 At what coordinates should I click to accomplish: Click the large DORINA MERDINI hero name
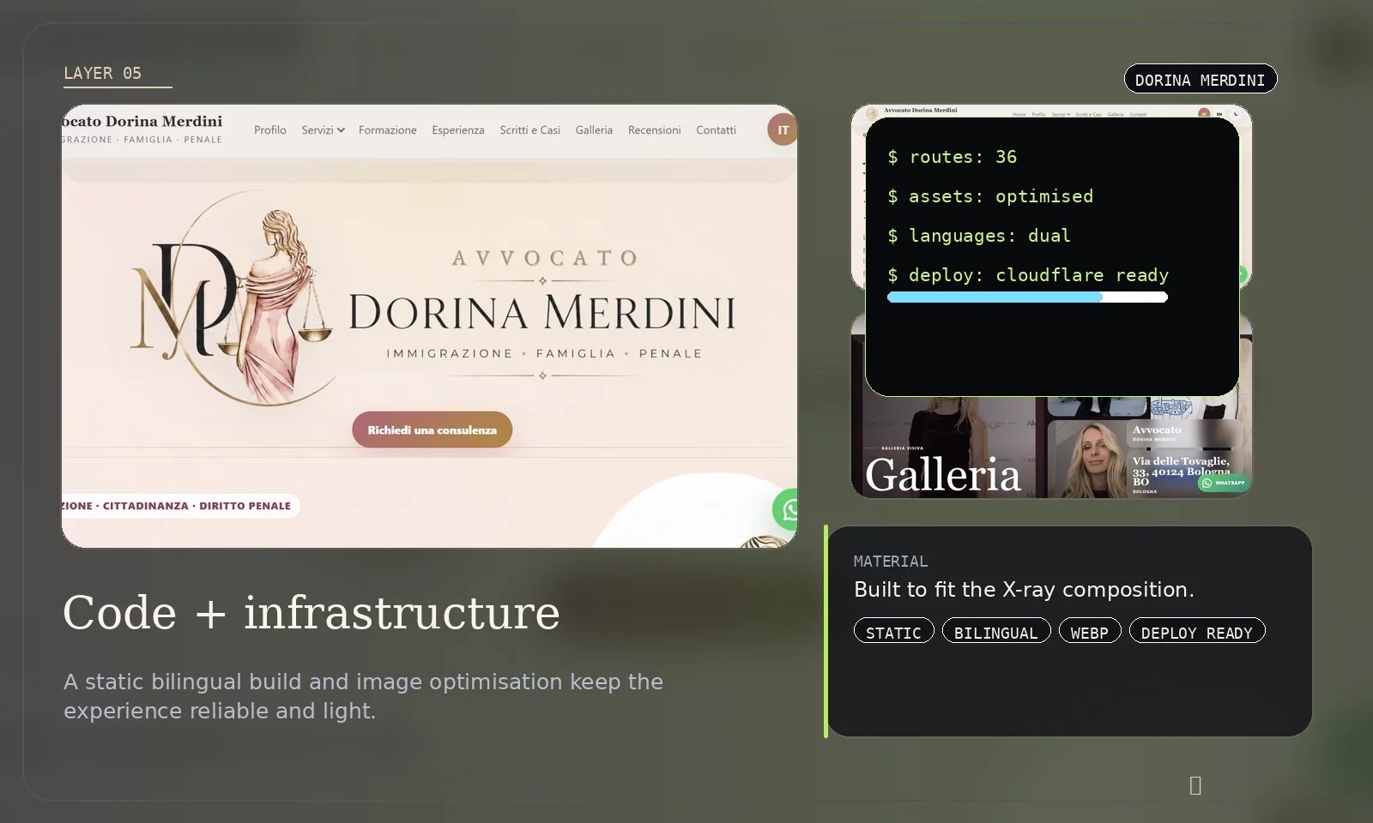point(542,312)
